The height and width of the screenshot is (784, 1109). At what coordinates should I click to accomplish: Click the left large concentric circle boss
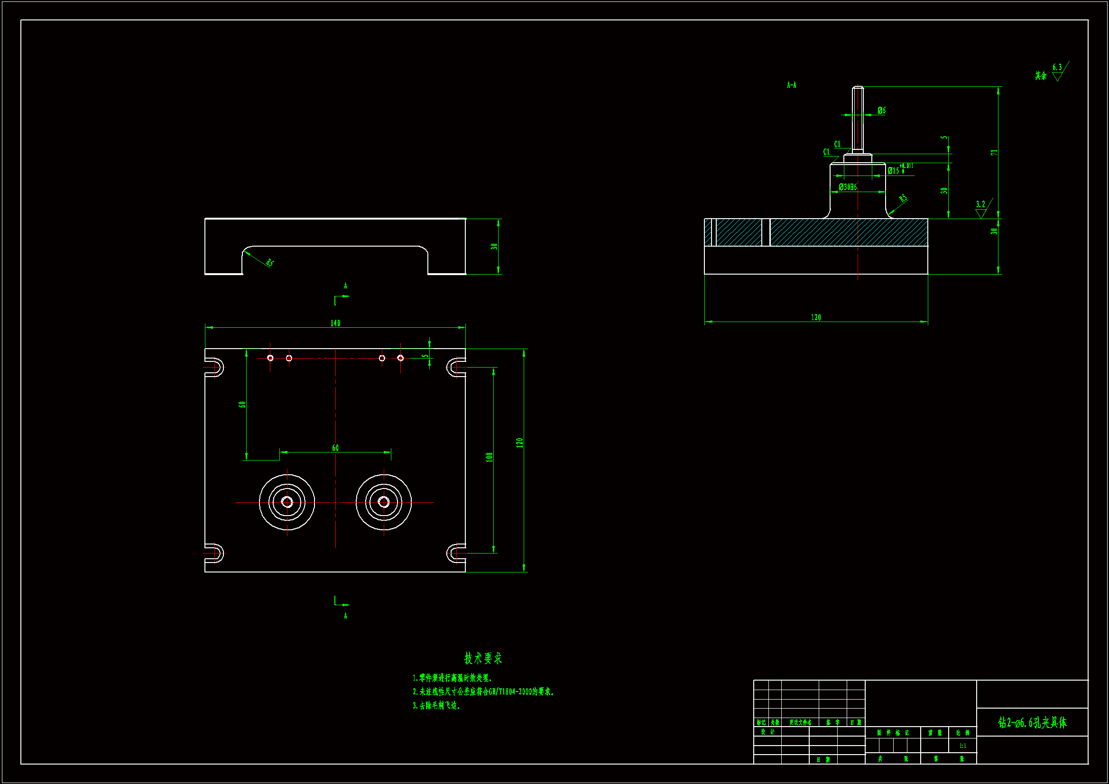(x=287, y=502)
